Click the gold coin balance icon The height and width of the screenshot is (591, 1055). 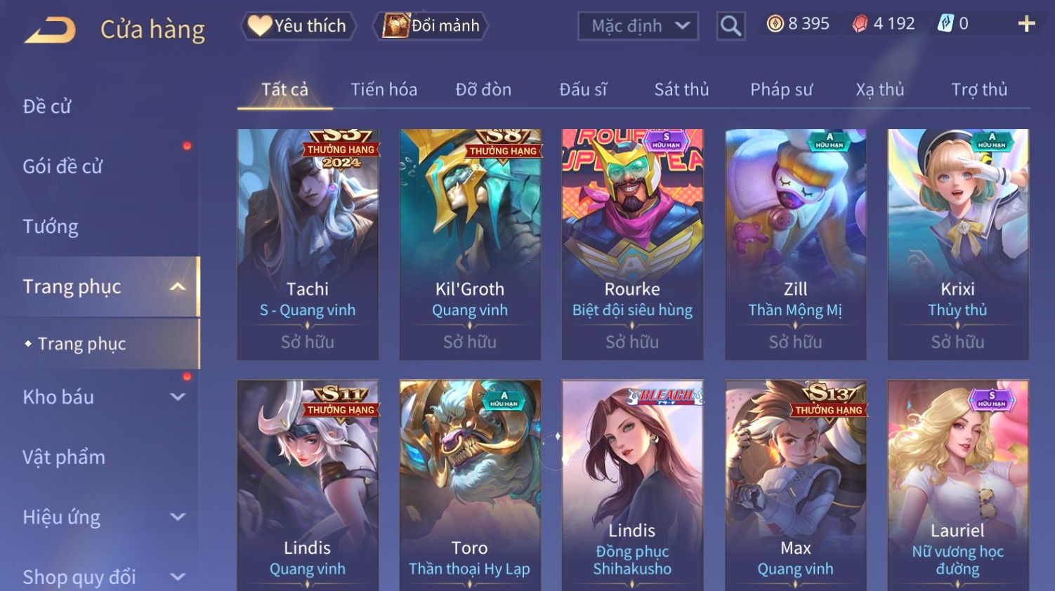[x=775, y=24]
